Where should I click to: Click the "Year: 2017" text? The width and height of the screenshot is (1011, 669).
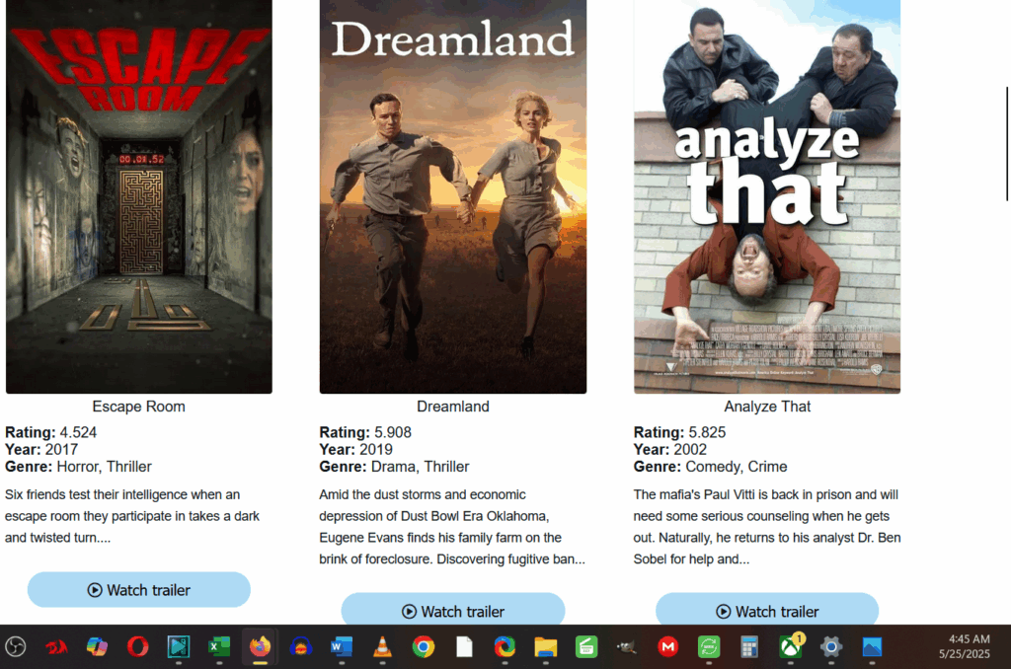click(41, 449)
